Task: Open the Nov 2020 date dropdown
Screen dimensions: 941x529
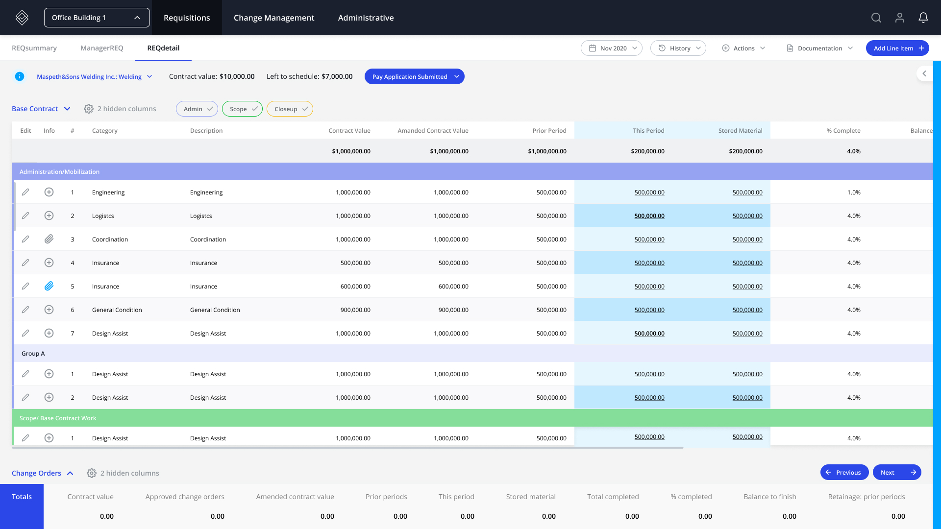Action: coord(611,48)
